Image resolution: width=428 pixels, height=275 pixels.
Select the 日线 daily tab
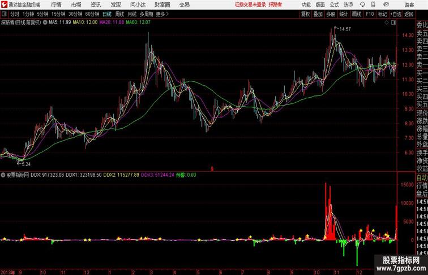coord(107,14)
